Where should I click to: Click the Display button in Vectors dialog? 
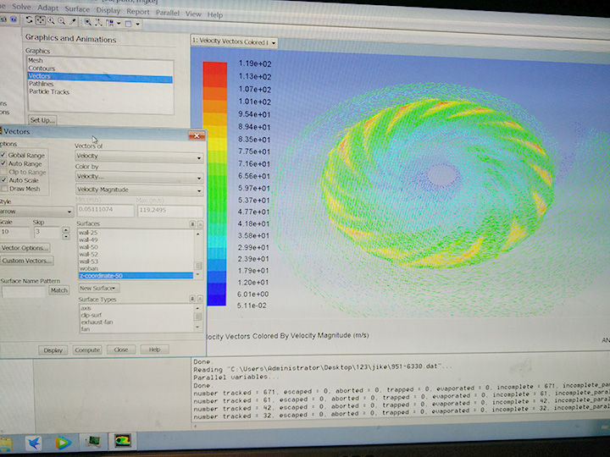[53, 350]
